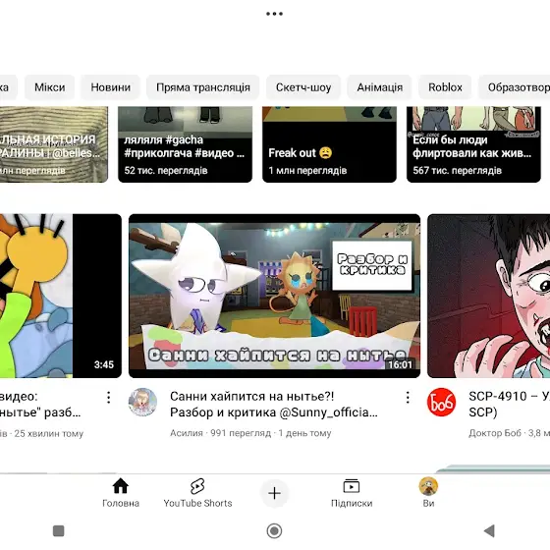The height and width of the screenshot is (550, 550).
Task: Select the Мікси filter chip
Action: point(49,87)
